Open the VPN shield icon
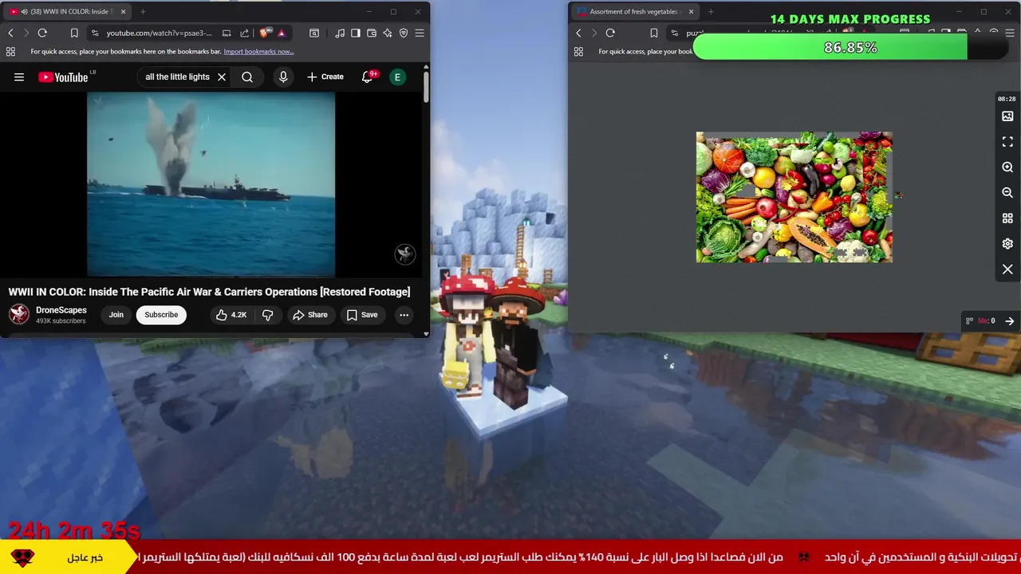This screenshot has height=574, width=1021. point(404,33)
